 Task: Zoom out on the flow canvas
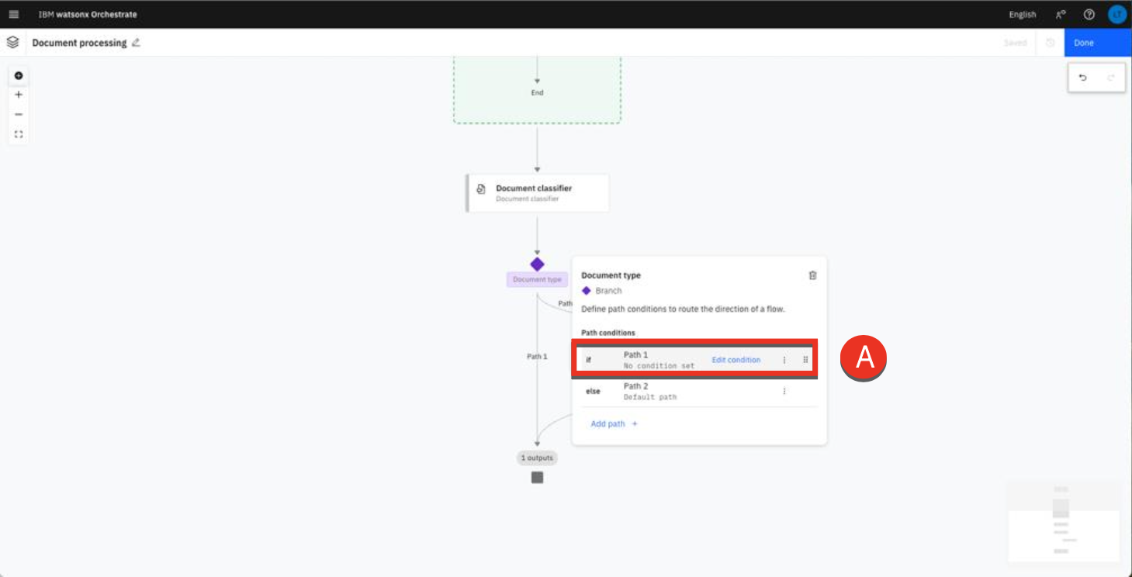point(19,114)
